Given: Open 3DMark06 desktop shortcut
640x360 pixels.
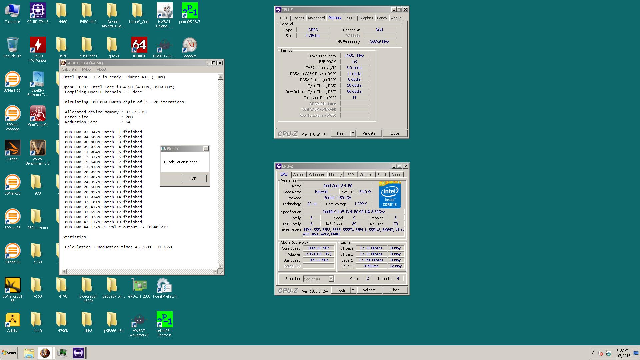Looking at the screenshot, I should pos(12,253).
